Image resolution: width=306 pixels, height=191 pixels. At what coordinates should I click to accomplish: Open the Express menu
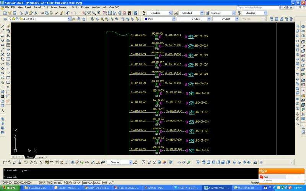point(85,7)
